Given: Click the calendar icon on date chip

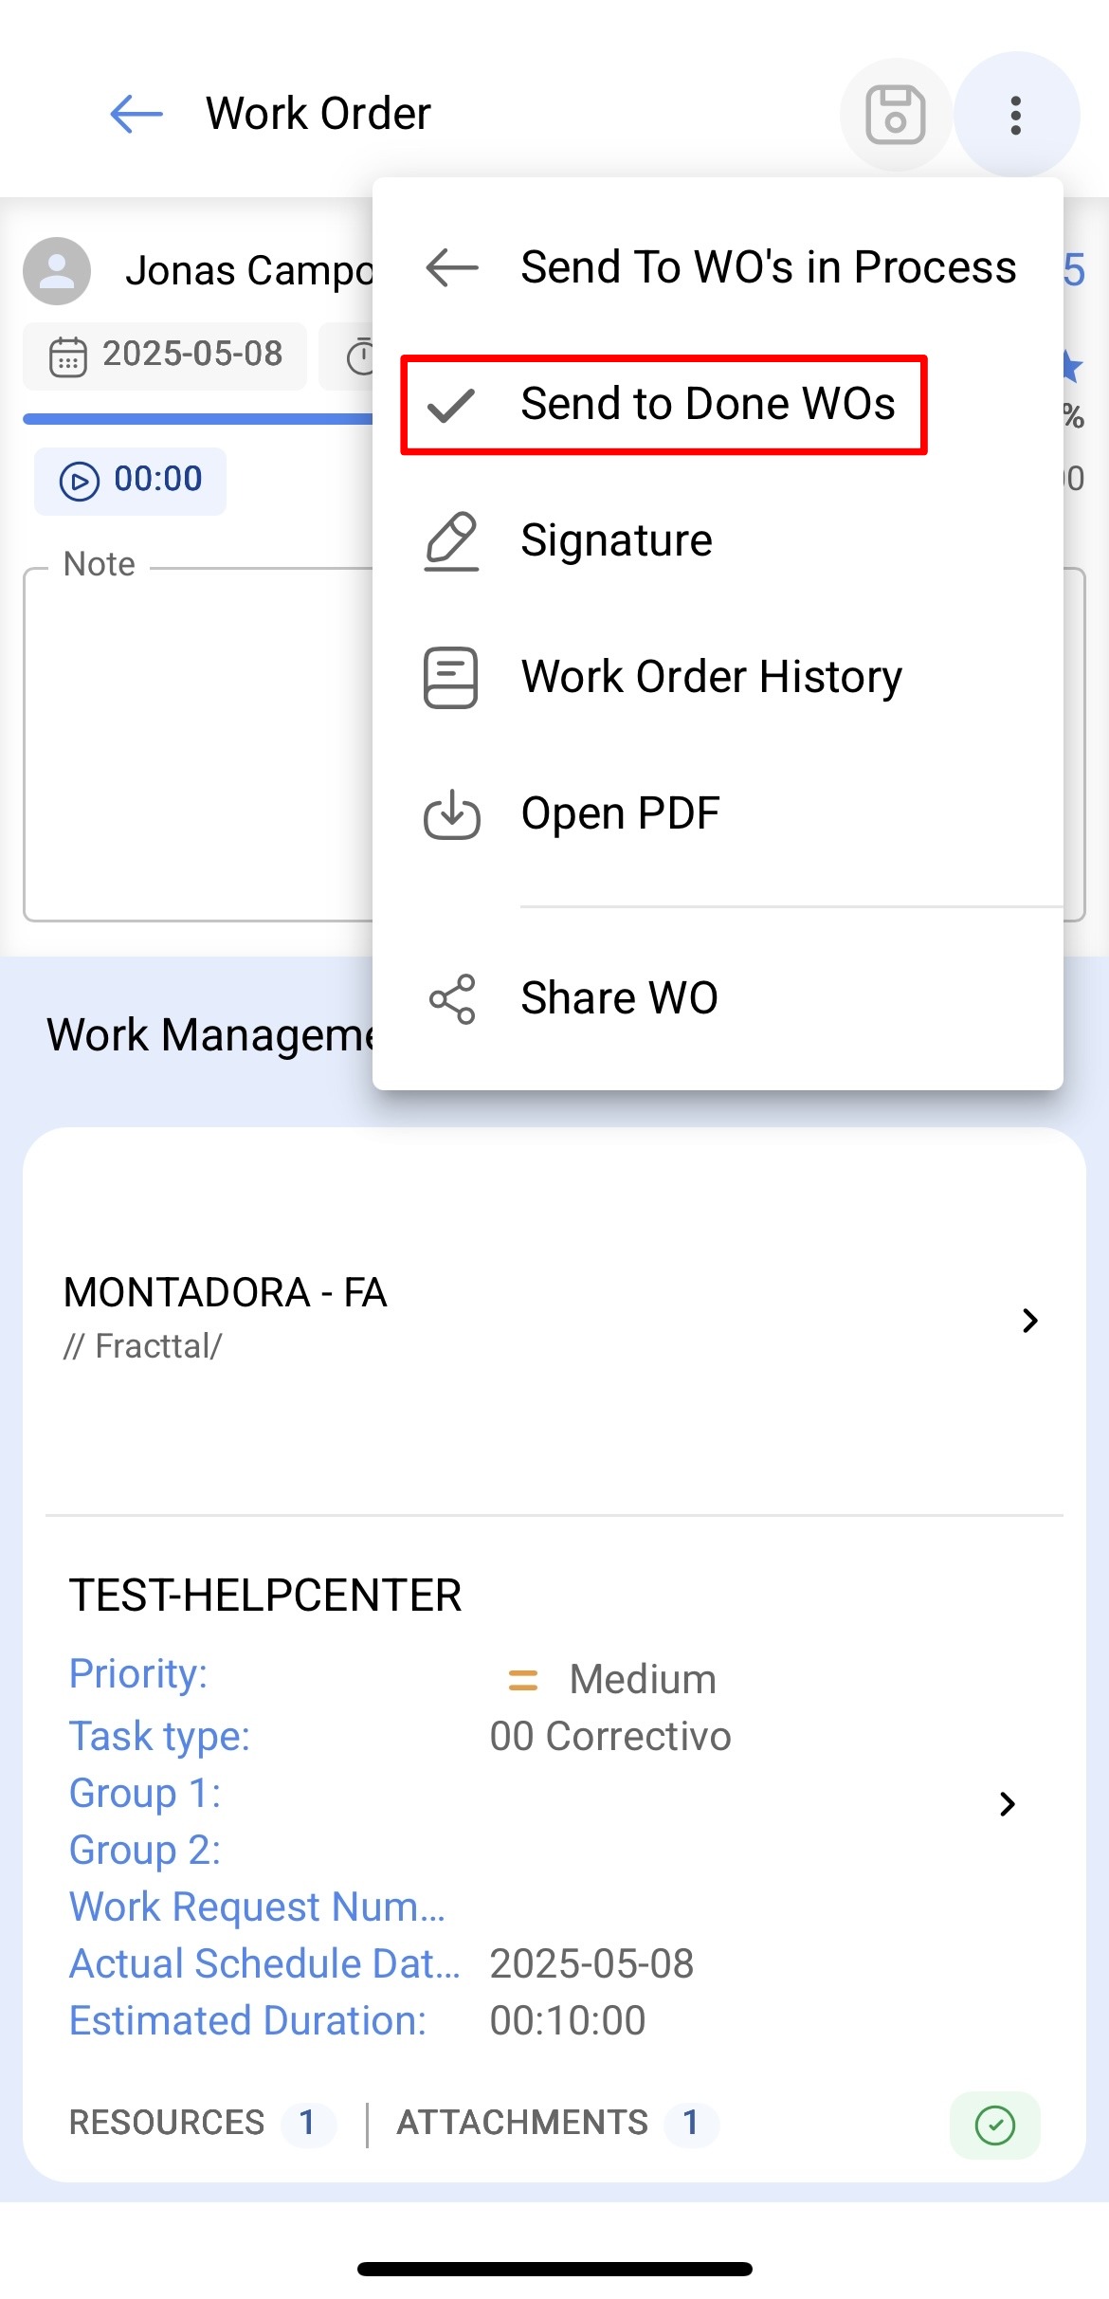Looking at the screenshot, I should coord(68,356).
